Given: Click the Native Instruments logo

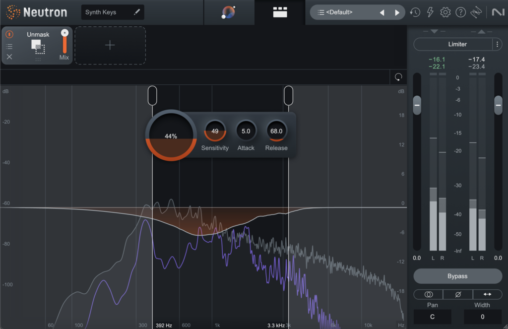Looking at the screenshot, I should [x=498, y=12].
